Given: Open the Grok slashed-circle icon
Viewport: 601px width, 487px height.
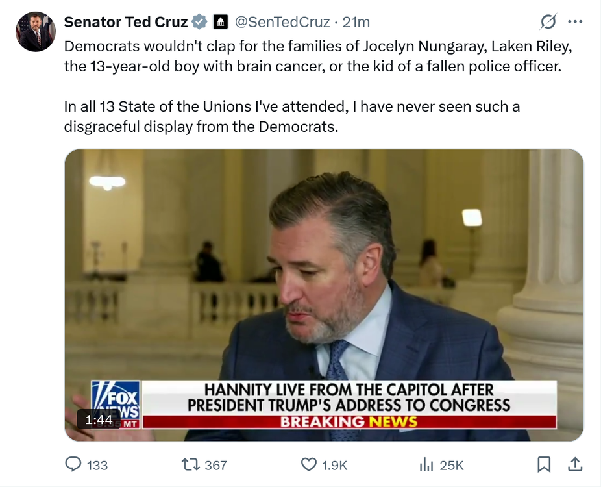Looking at the screenshot, I should click(548, 22).
